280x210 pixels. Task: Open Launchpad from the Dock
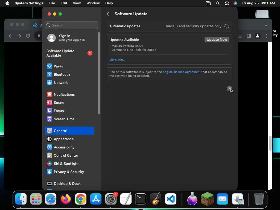tap(36, 199)
